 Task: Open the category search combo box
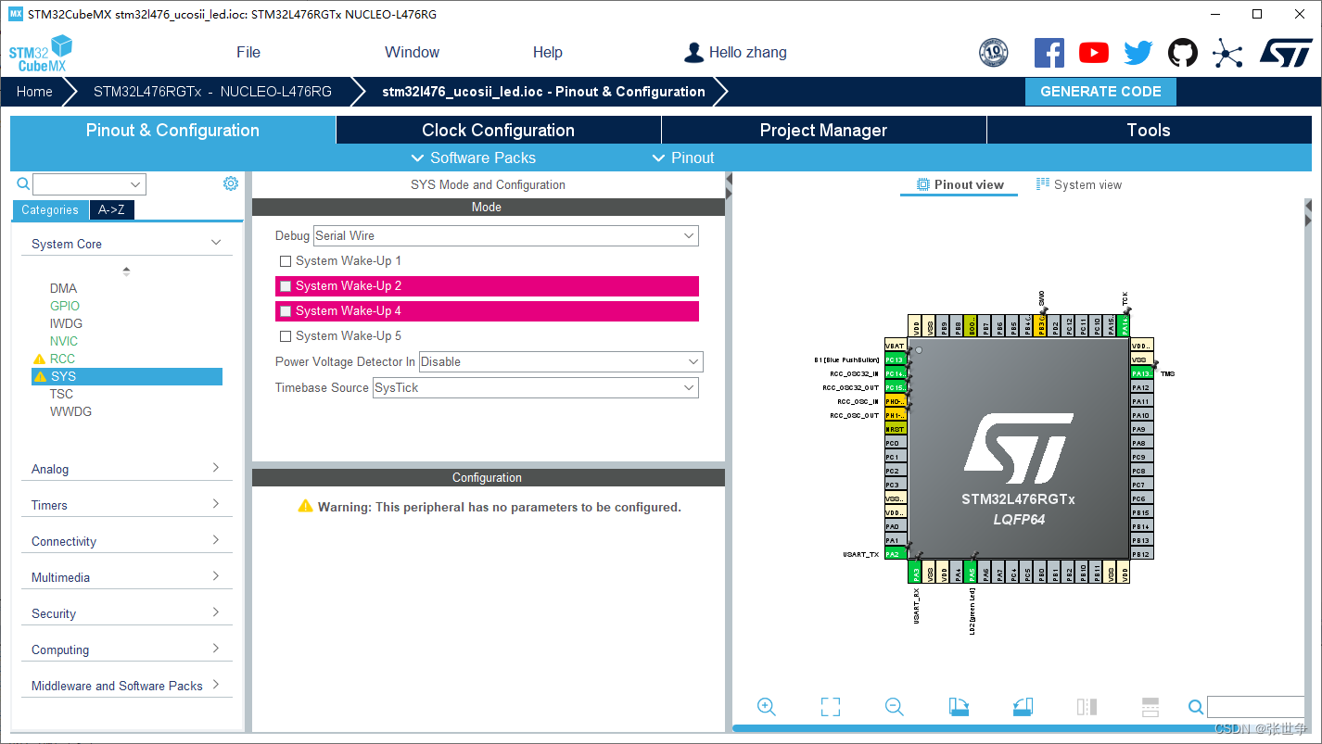89,184
